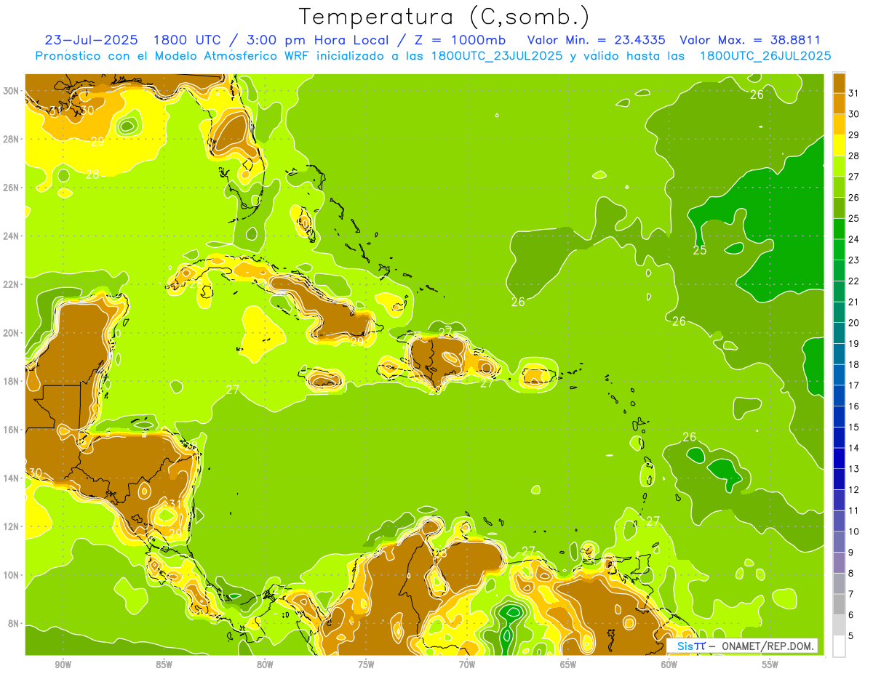This screenshot has width=873, height=674.
Task: Click the Z = 1000mb level text
Action: (461, 40)
